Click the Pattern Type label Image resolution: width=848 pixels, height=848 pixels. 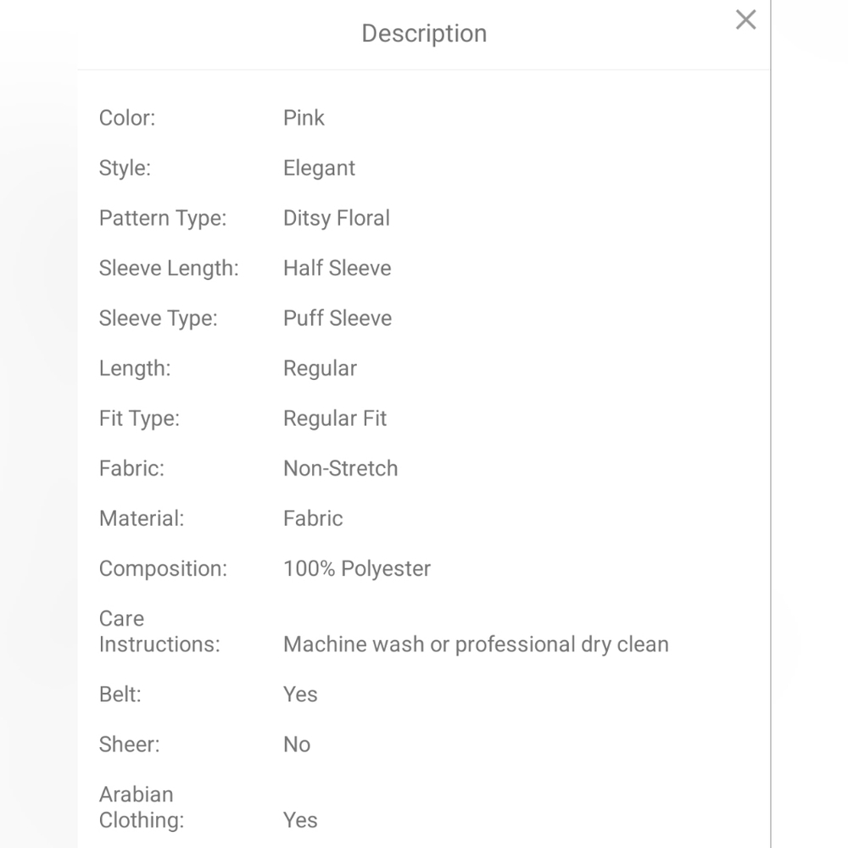[x=163, y=219]
